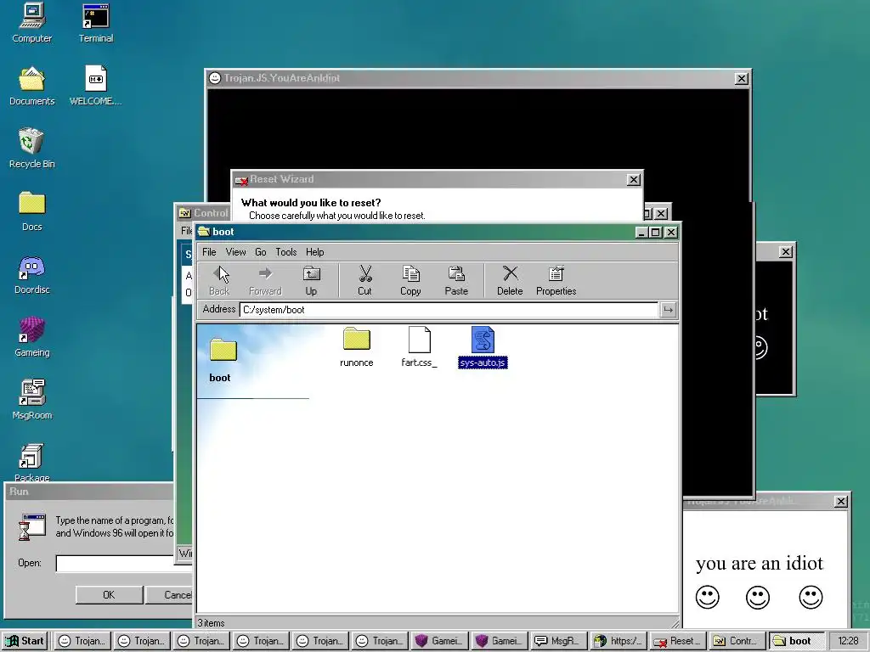Click the boot folder icon in side panel

tap(223, 350)
